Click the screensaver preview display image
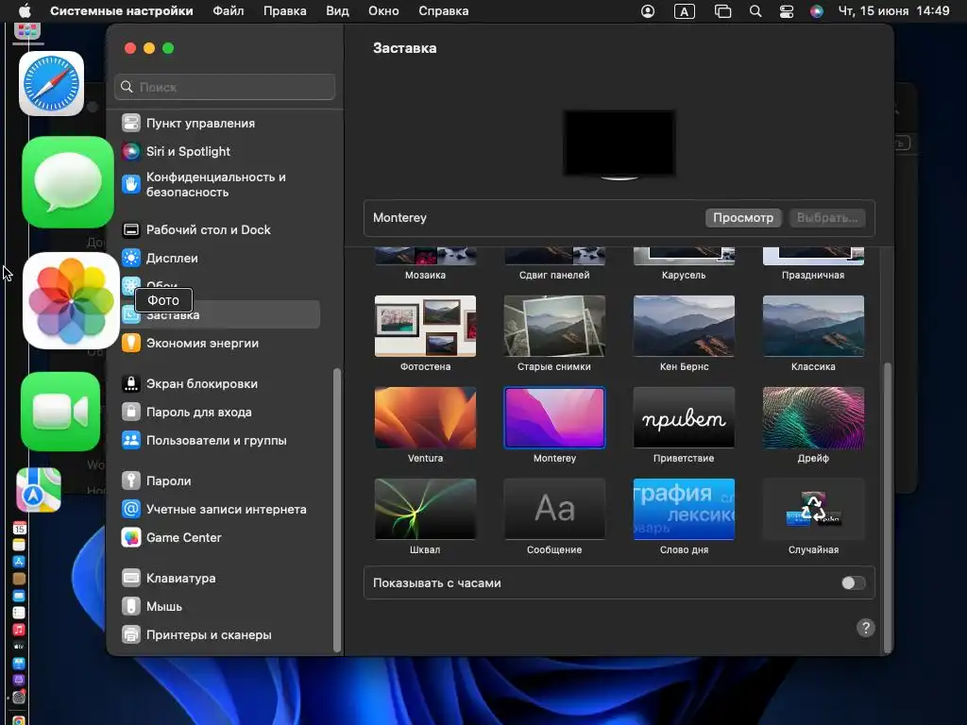Screen dimensions: 967x725 [x=619, y=144]
